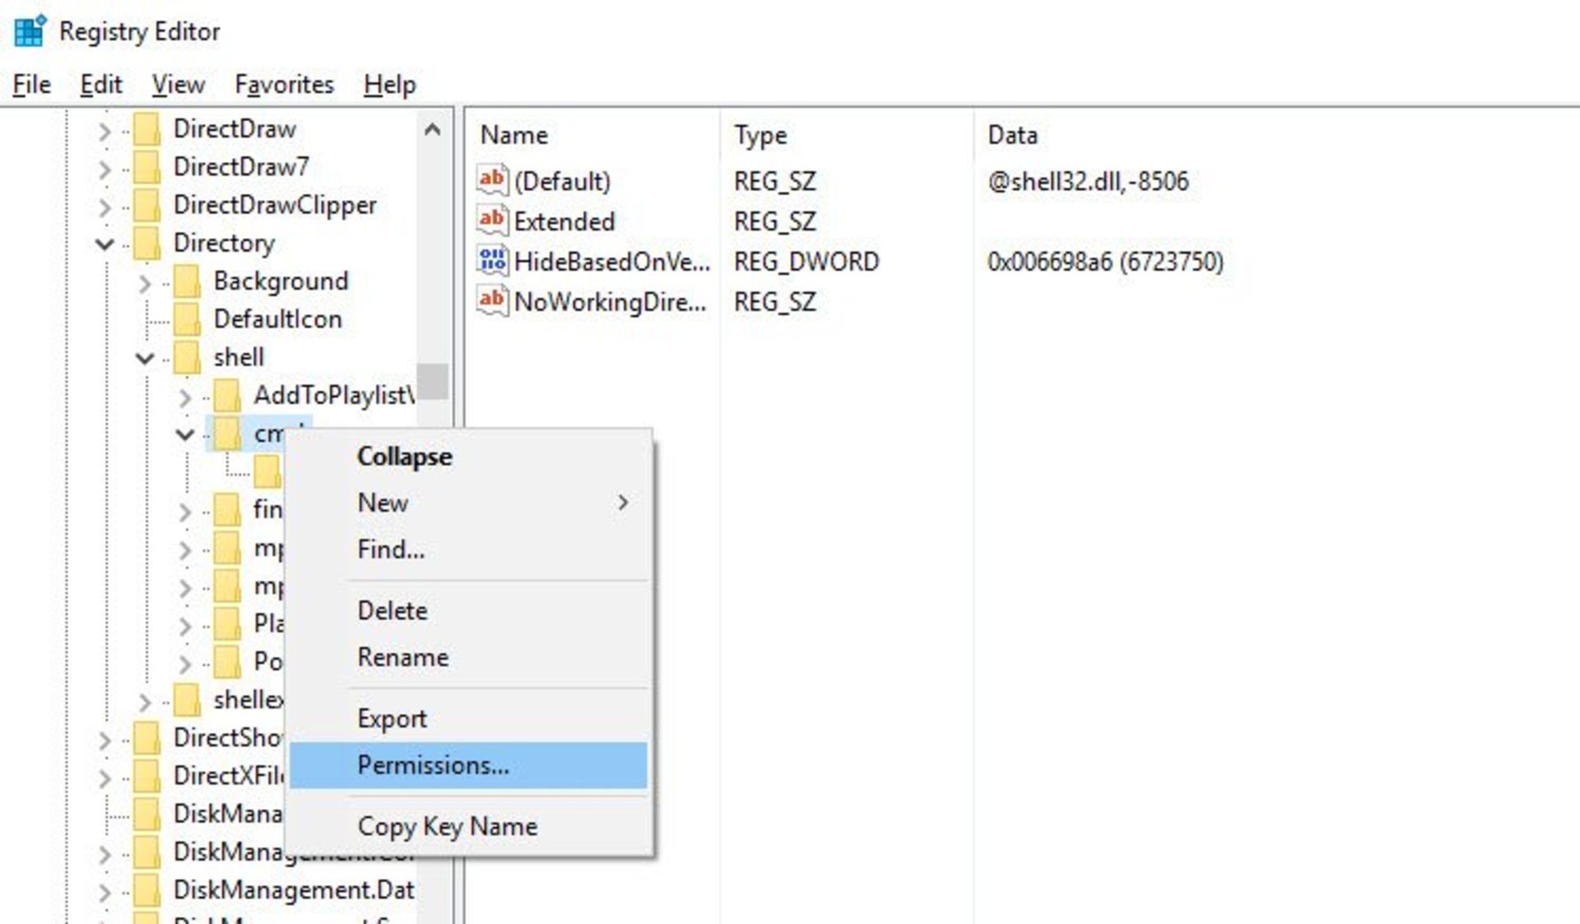Expand the Background key
The width and height of the screenshot is (1580, 924).
(x=145, y=282)
